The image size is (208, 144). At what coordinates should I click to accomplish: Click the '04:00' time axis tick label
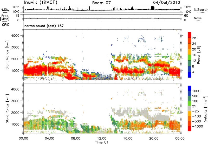click(x=49, y=139)
